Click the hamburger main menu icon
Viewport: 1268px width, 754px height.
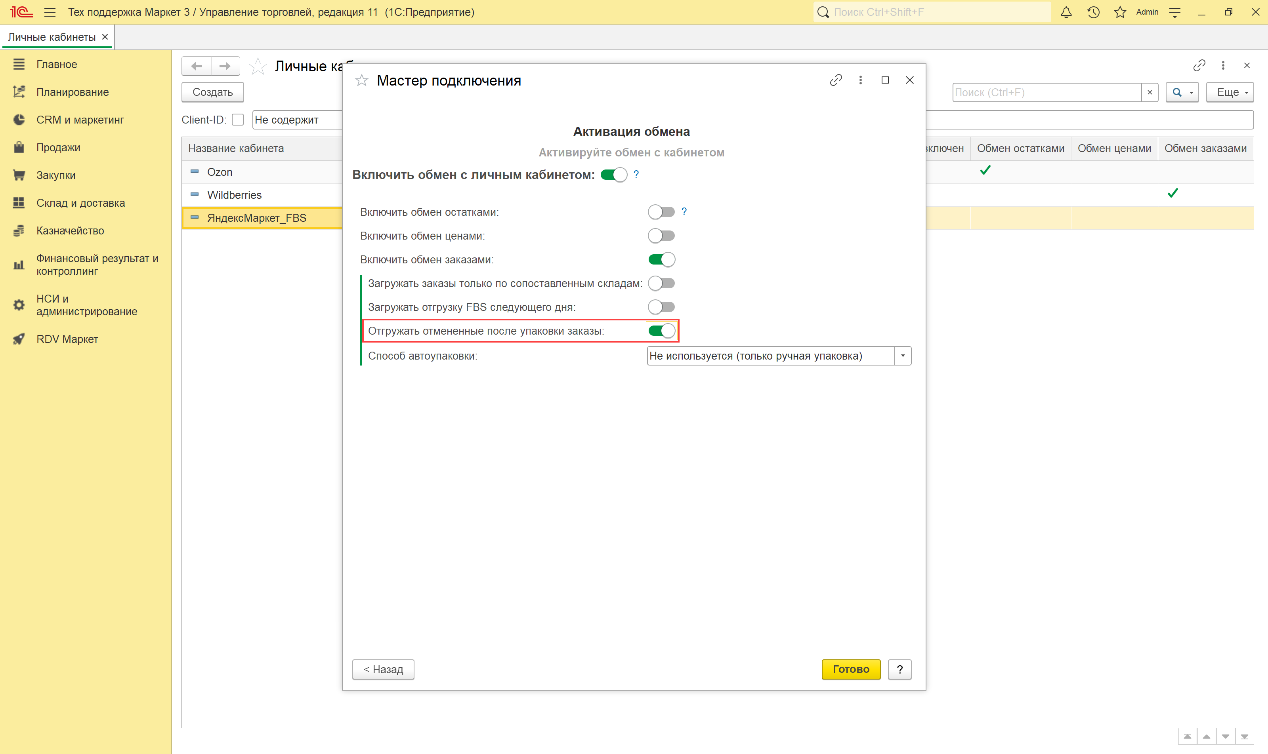pos(50,12)
